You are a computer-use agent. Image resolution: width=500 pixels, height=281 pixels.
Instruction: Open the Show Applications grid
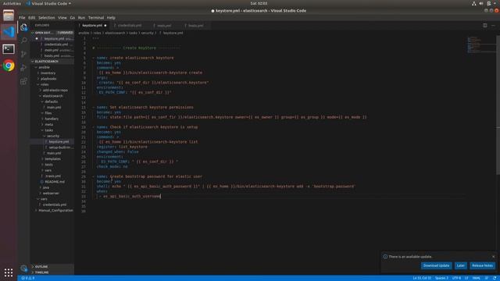click(9, 272)
